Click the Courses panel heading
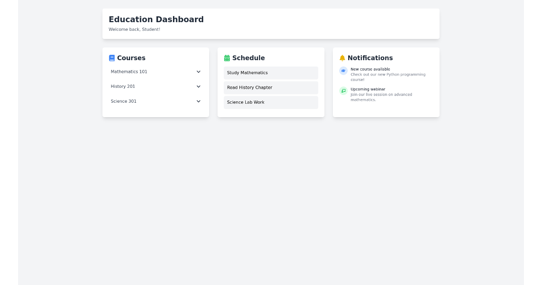Screen dimensions: 542x285 (131, 58)
